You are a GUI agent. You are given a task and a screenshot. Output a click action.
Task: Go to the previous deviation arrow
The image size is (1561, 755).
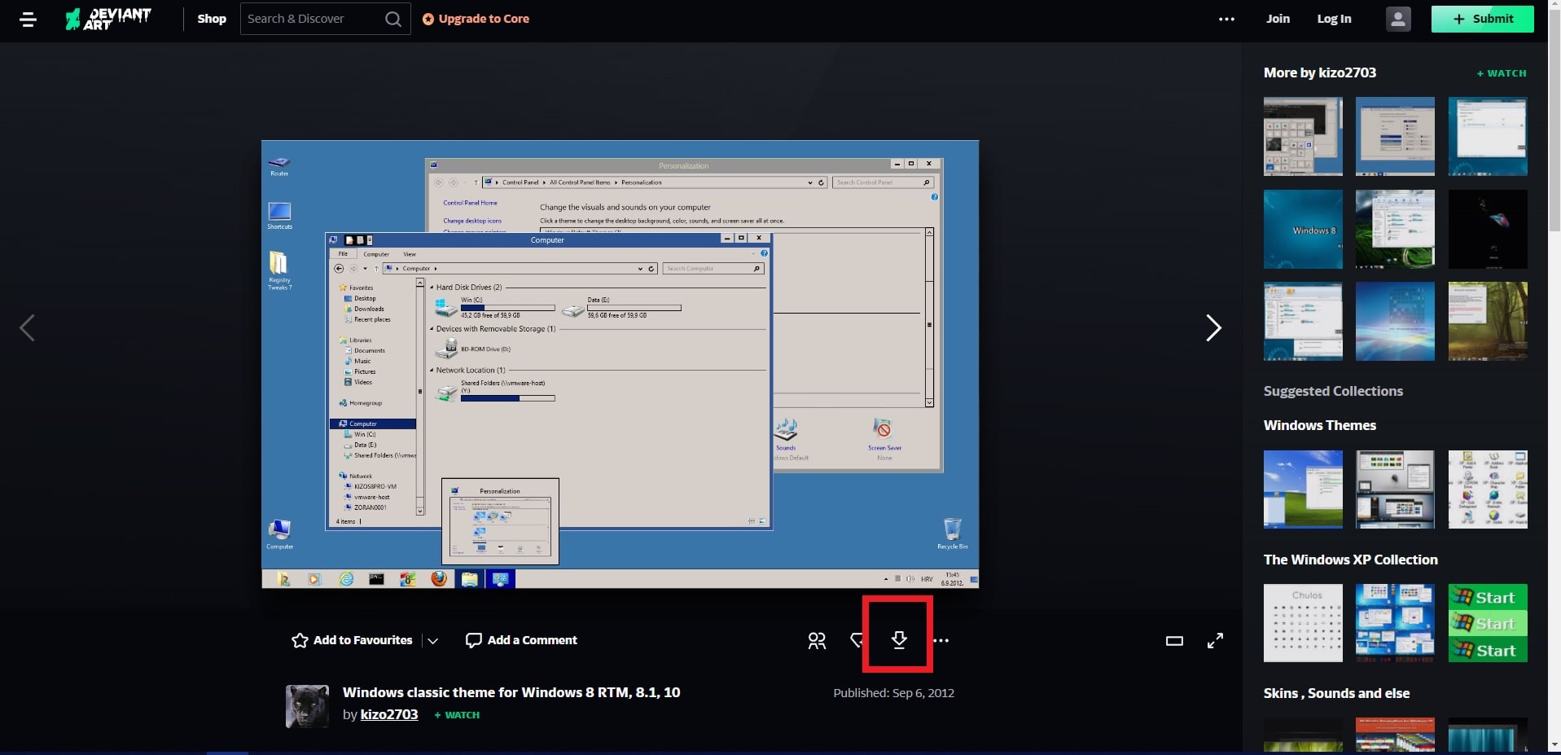tap(27, 328)
